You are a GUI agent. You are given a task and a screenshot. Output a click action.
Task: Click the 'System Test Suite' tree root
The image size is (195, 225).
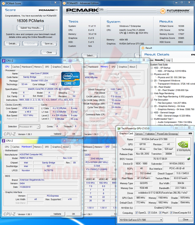pos(159,65)
